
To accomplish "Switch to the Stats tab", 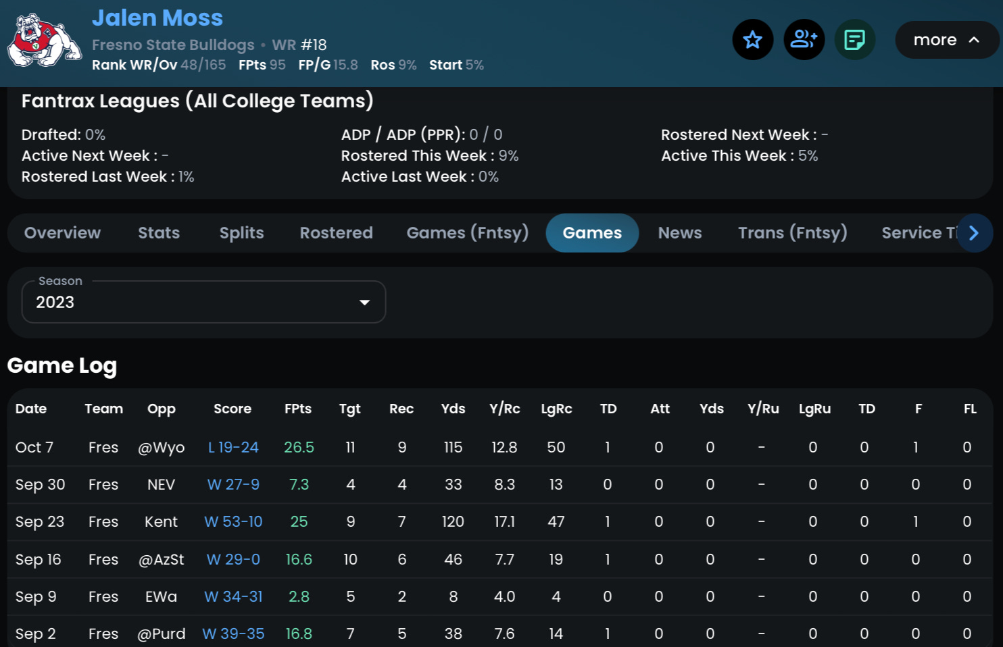I will (159, 233).
